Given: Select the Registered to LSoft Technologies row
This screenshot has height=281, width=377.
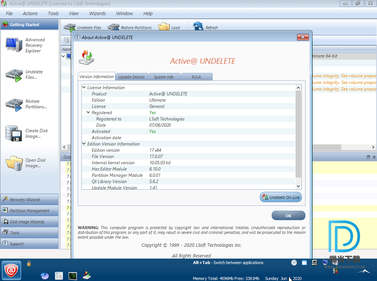Looking at the screenshot, I should point(189,119).
